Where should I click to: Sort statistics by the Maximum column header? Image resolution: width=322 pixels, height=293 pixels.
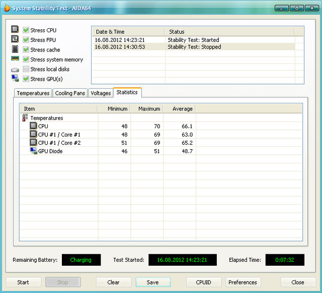coord(148,109)
